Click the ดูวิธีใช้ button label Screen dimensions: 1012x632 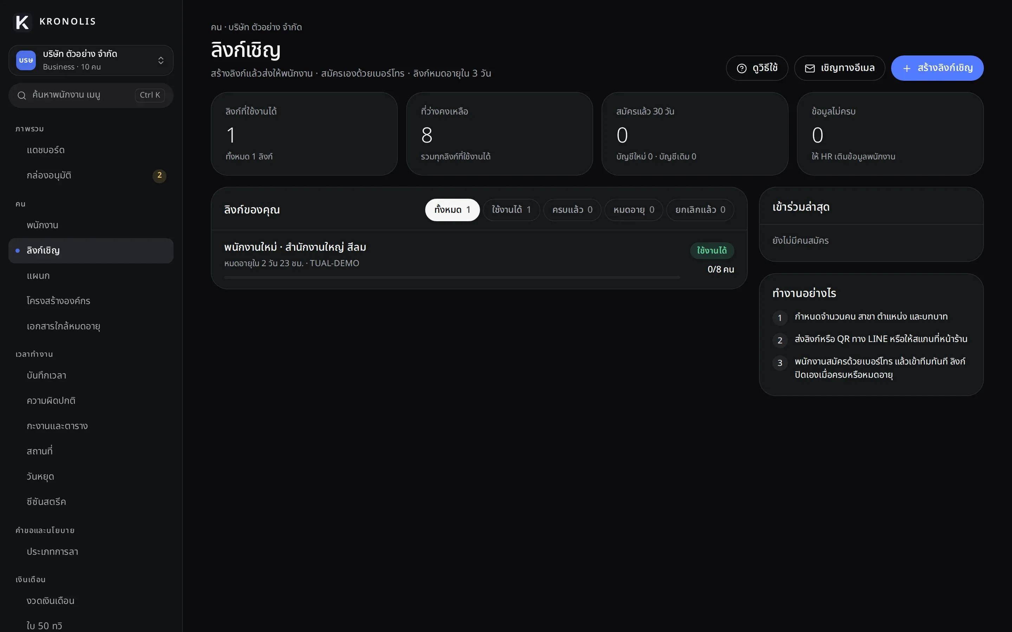pos(765,68)
